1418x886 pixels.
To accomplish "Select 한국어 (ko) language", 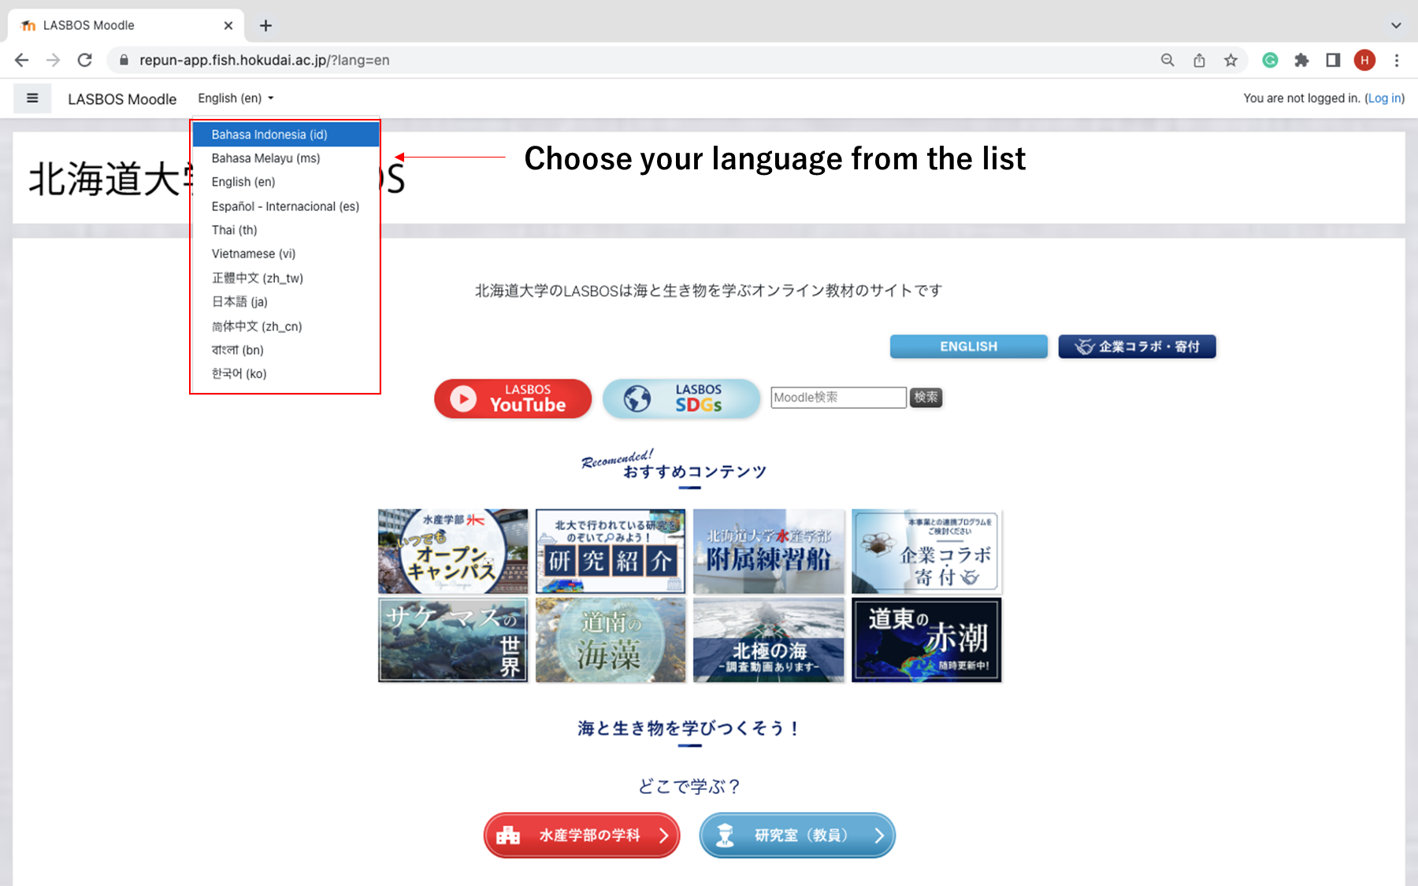I will (x=286, y=373).
